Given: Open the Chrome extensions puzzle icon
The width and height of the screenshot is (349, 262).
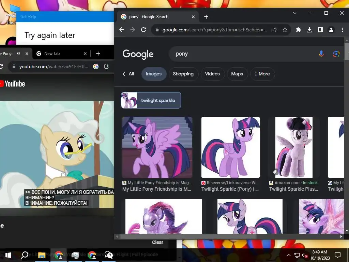Looking at the screenshot, I should click(x=299, y=30).
